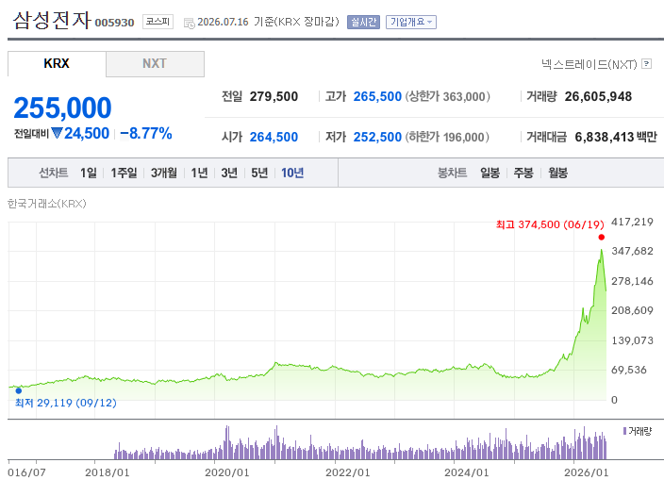The width and height of the screenshot is (664, 496).
Task: Select the 3개월 chart range
Action: point(164,173)
